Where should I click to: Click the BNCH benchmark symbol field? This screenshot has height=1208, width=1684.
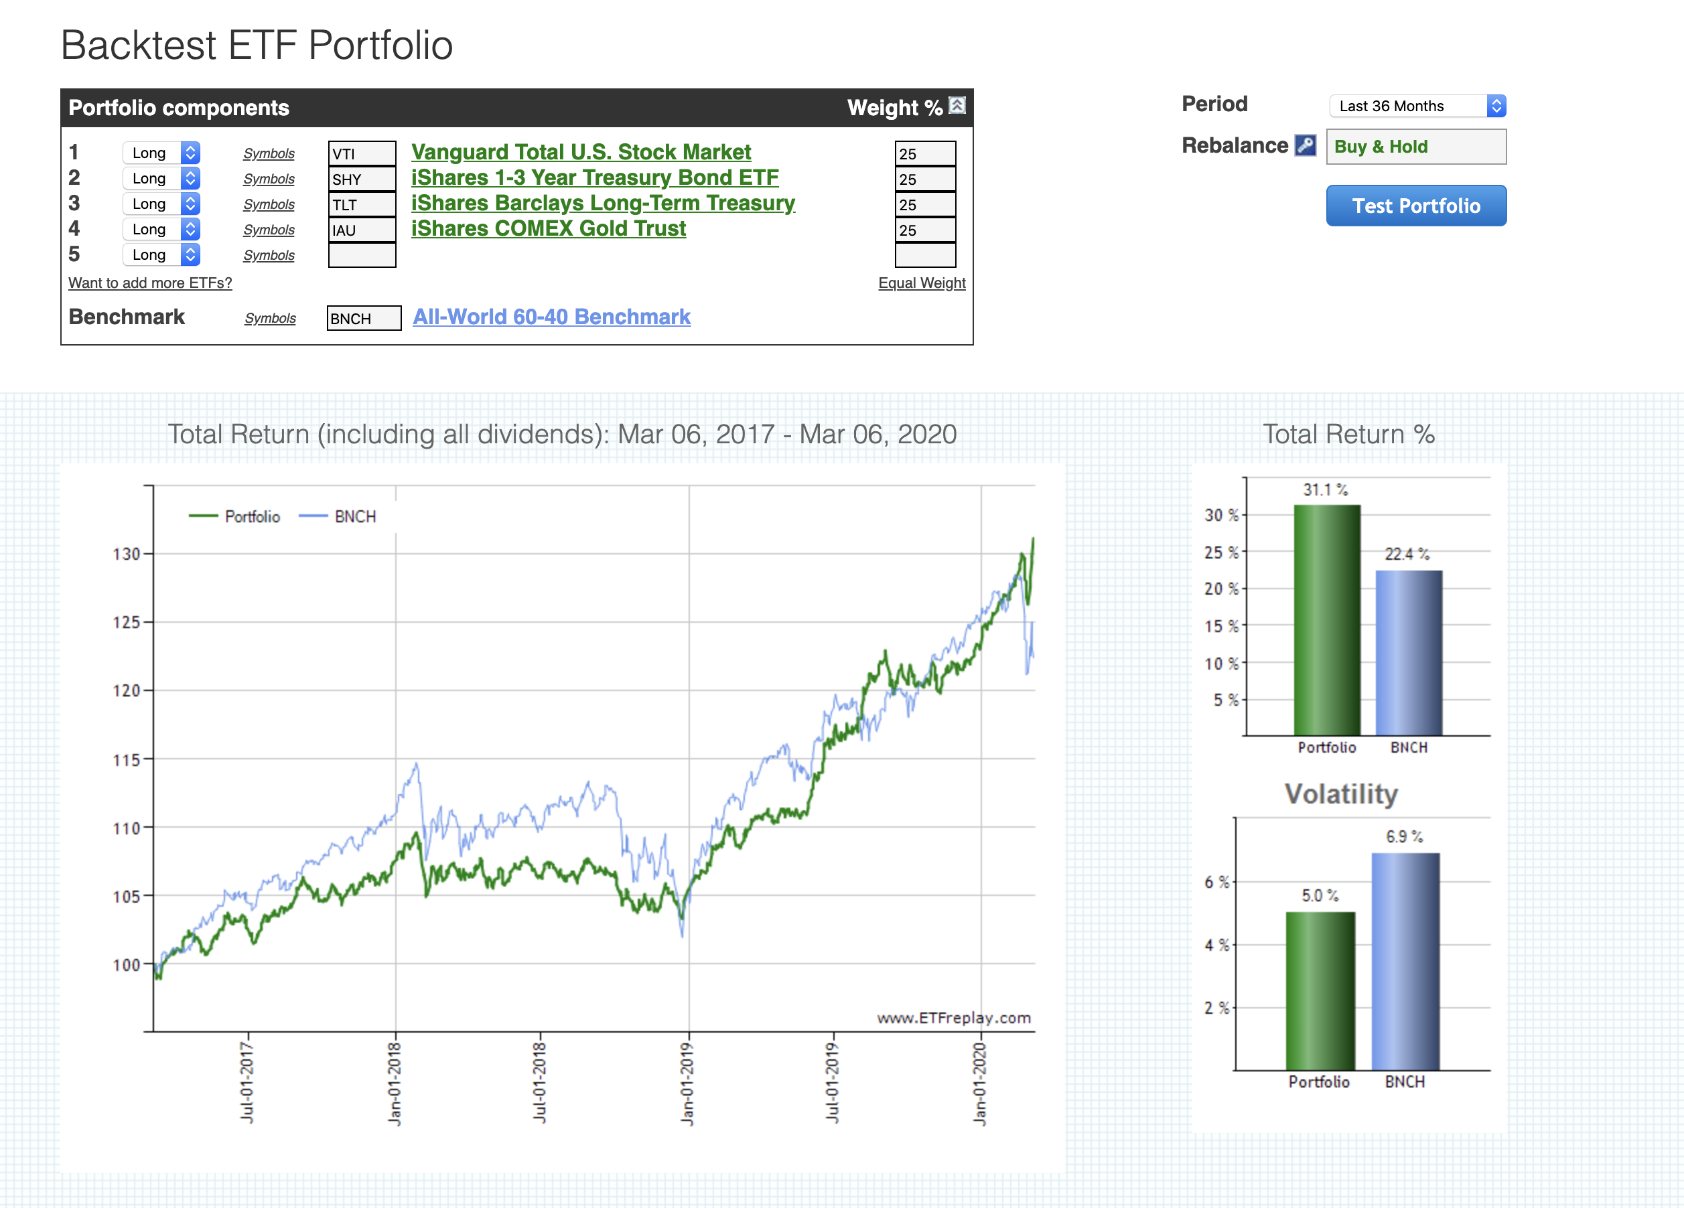[364, 319]
